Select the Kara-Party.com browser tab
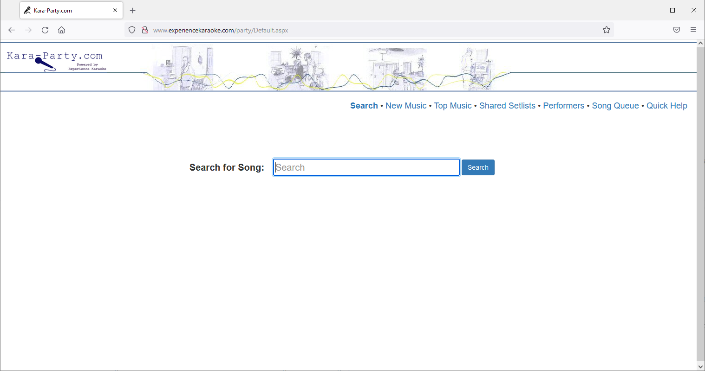705x371 pixels. [65, 10]
